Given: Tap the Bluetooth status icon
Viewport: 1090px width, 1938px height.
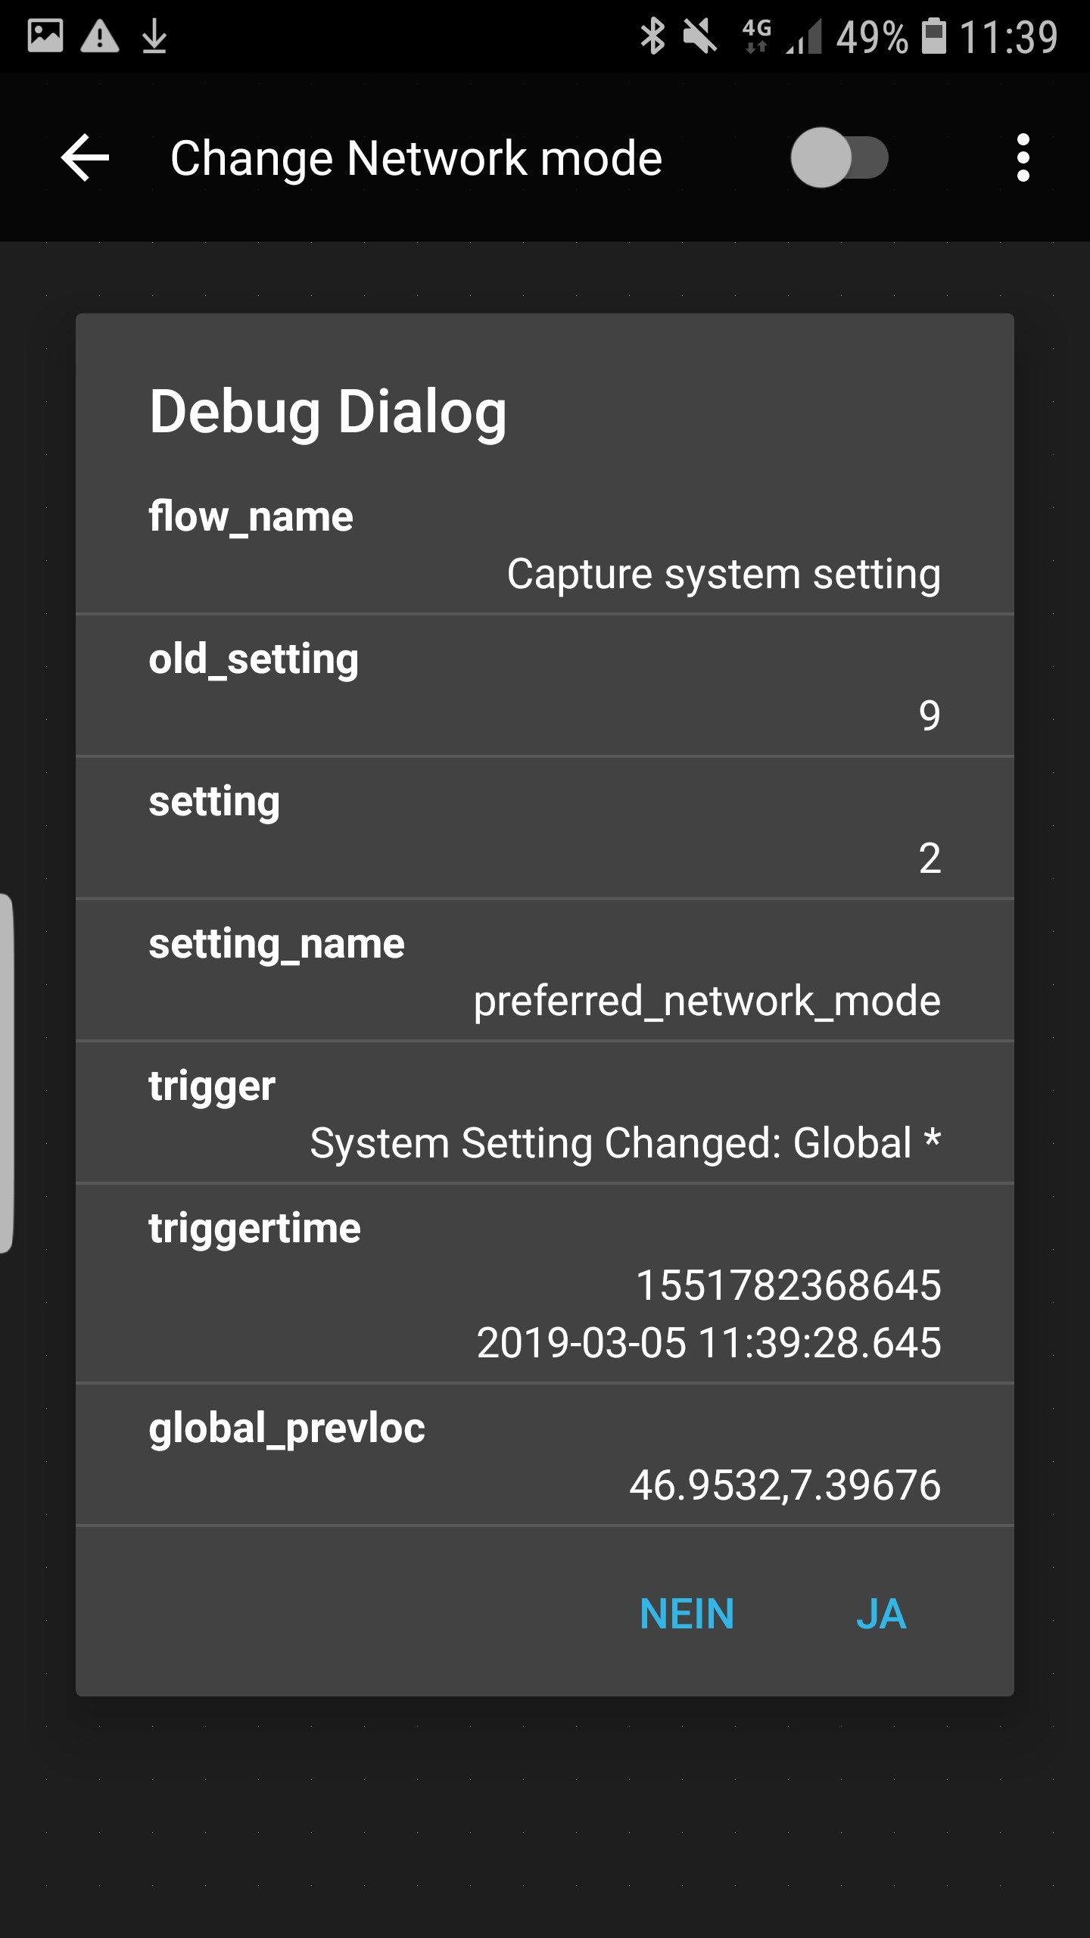Looking at the screenshot, I should 652,36.
